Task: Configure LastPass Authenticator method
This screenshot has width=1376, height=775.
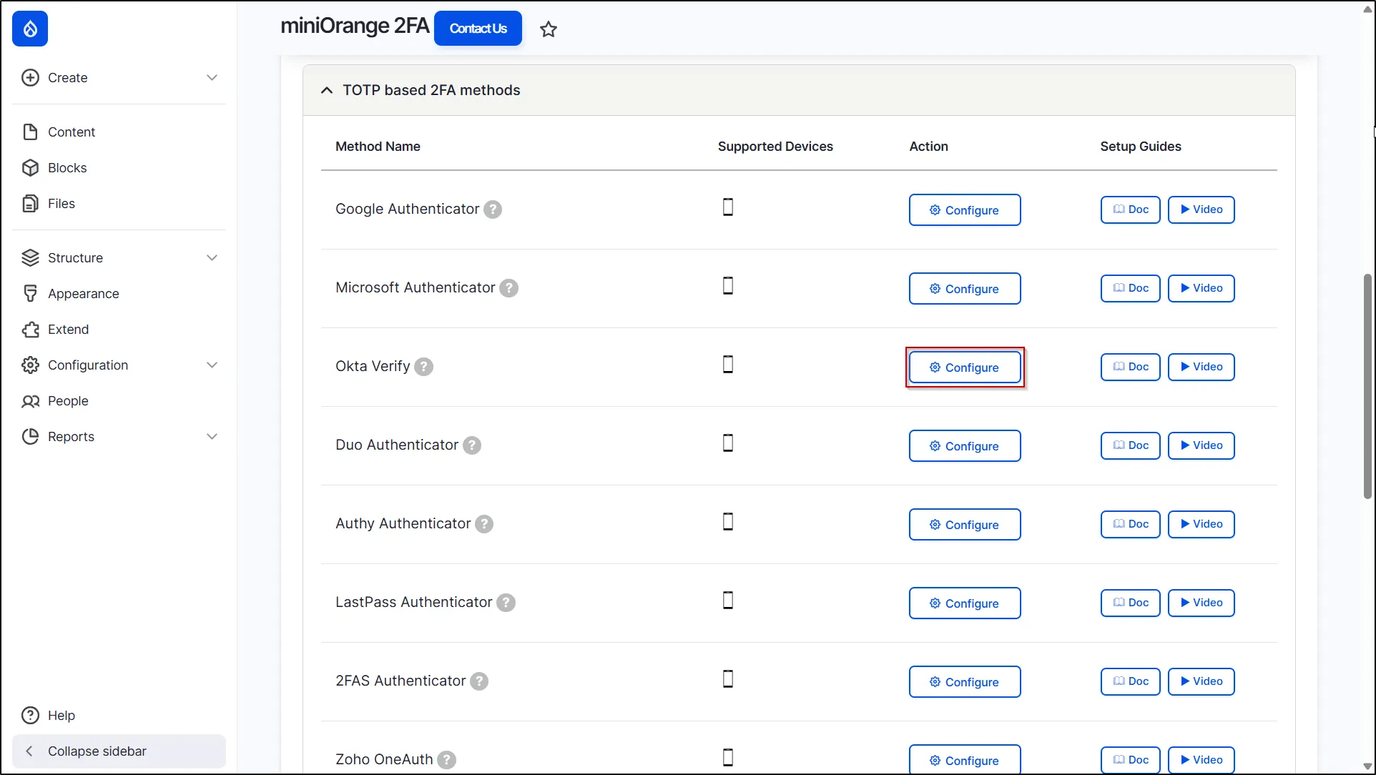Action: tap(965, 603)
